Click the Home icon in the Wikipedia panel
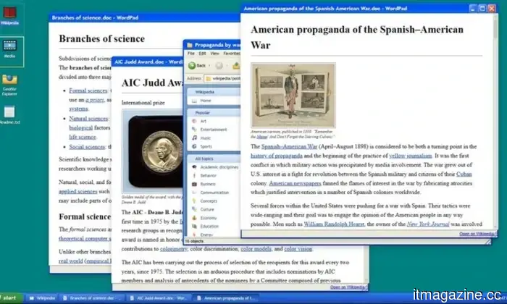Screen dimensions: 507x304 [194, 101]
